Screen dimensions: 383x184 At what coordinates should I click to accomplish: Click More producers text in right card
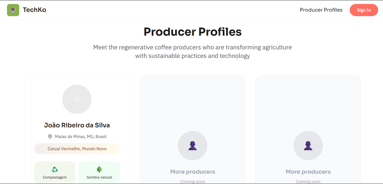point(308,172)
